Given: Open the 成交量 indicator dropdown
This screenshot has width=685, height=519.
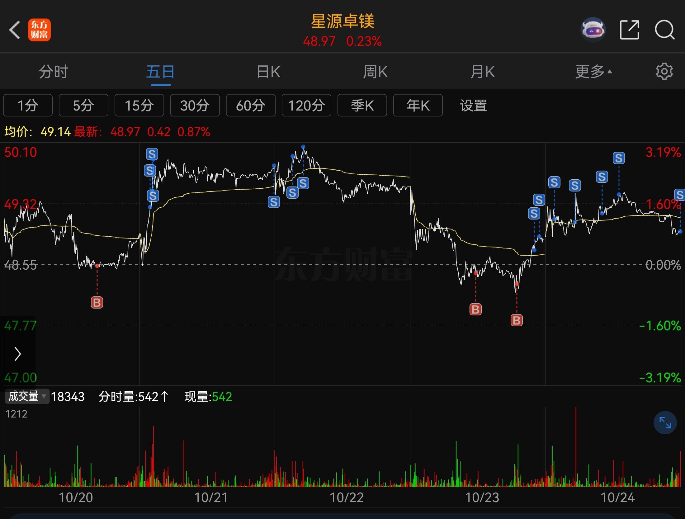Looking at the screenshot, I should coord(27,396).
